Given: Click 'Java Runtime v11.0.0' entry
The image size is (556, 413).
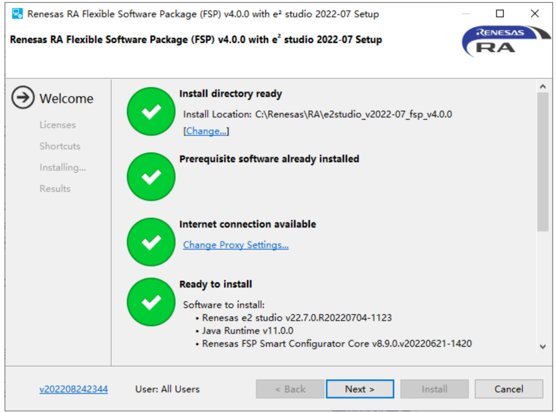Looking at the screenshot, I should pyautogui.click(x=248, y=331).
